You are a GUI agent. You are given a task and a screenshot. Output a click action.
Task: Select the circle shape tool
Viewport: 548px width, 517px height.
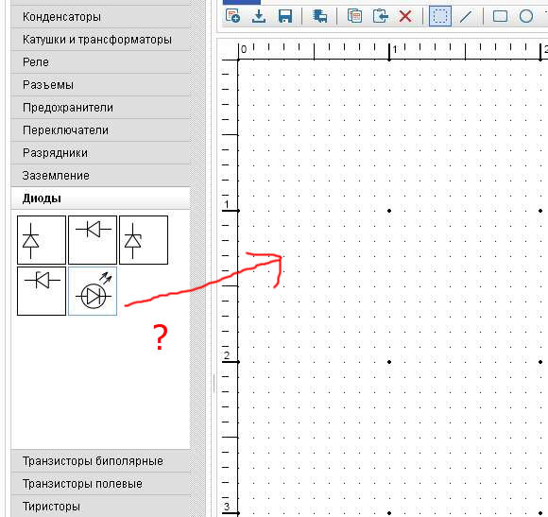526,16
